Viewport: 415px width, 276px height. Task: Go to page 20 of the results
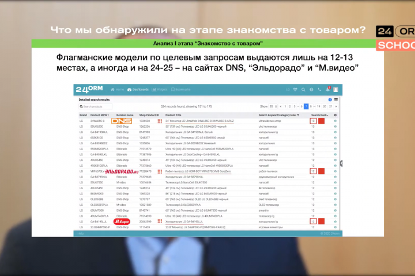coord(325,106)
